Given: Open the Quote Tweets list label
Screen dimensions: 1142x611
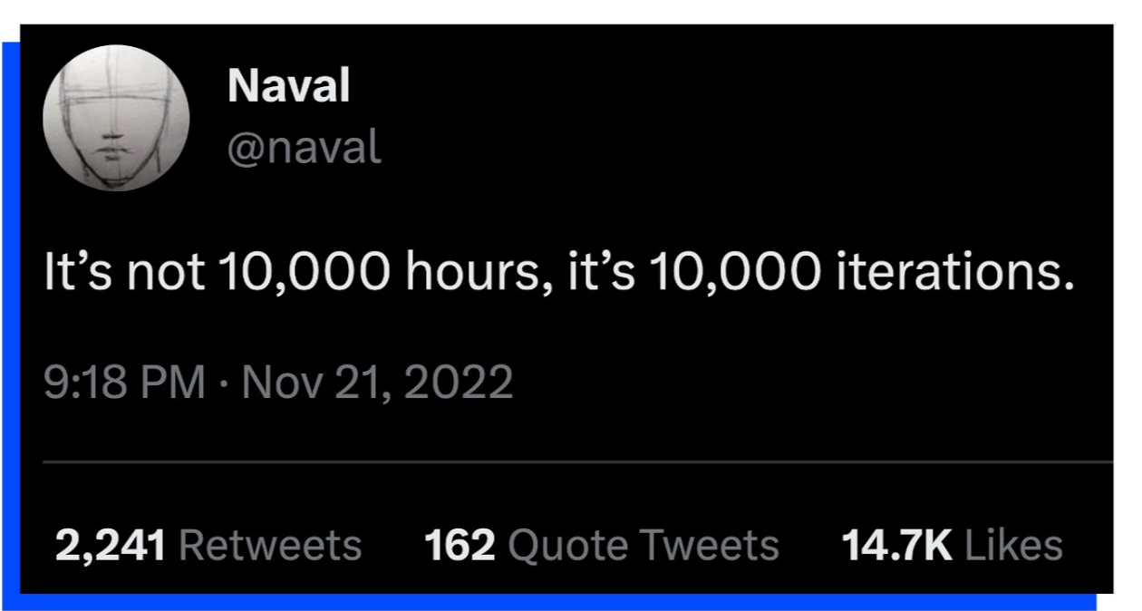Looking at the screenshot, I should pos(644,546).
